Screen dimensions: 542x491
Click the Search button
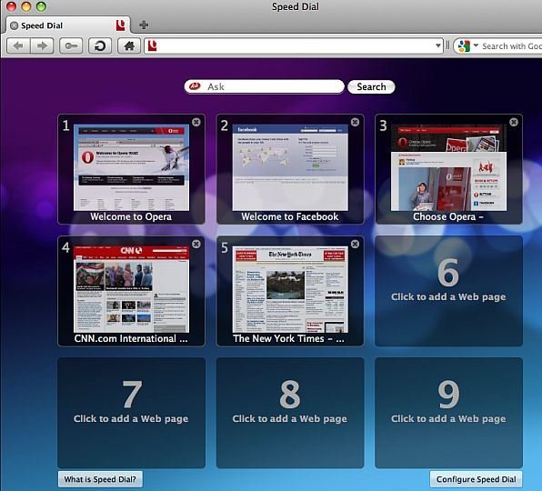coord(371,86)
